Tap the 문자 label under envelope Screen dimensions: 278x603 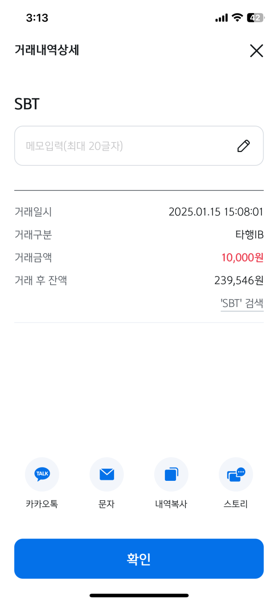click(x=107, y=504)
